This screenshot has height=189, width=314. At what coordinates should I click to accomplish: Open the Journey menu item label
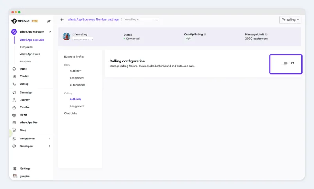pos(25,100)
